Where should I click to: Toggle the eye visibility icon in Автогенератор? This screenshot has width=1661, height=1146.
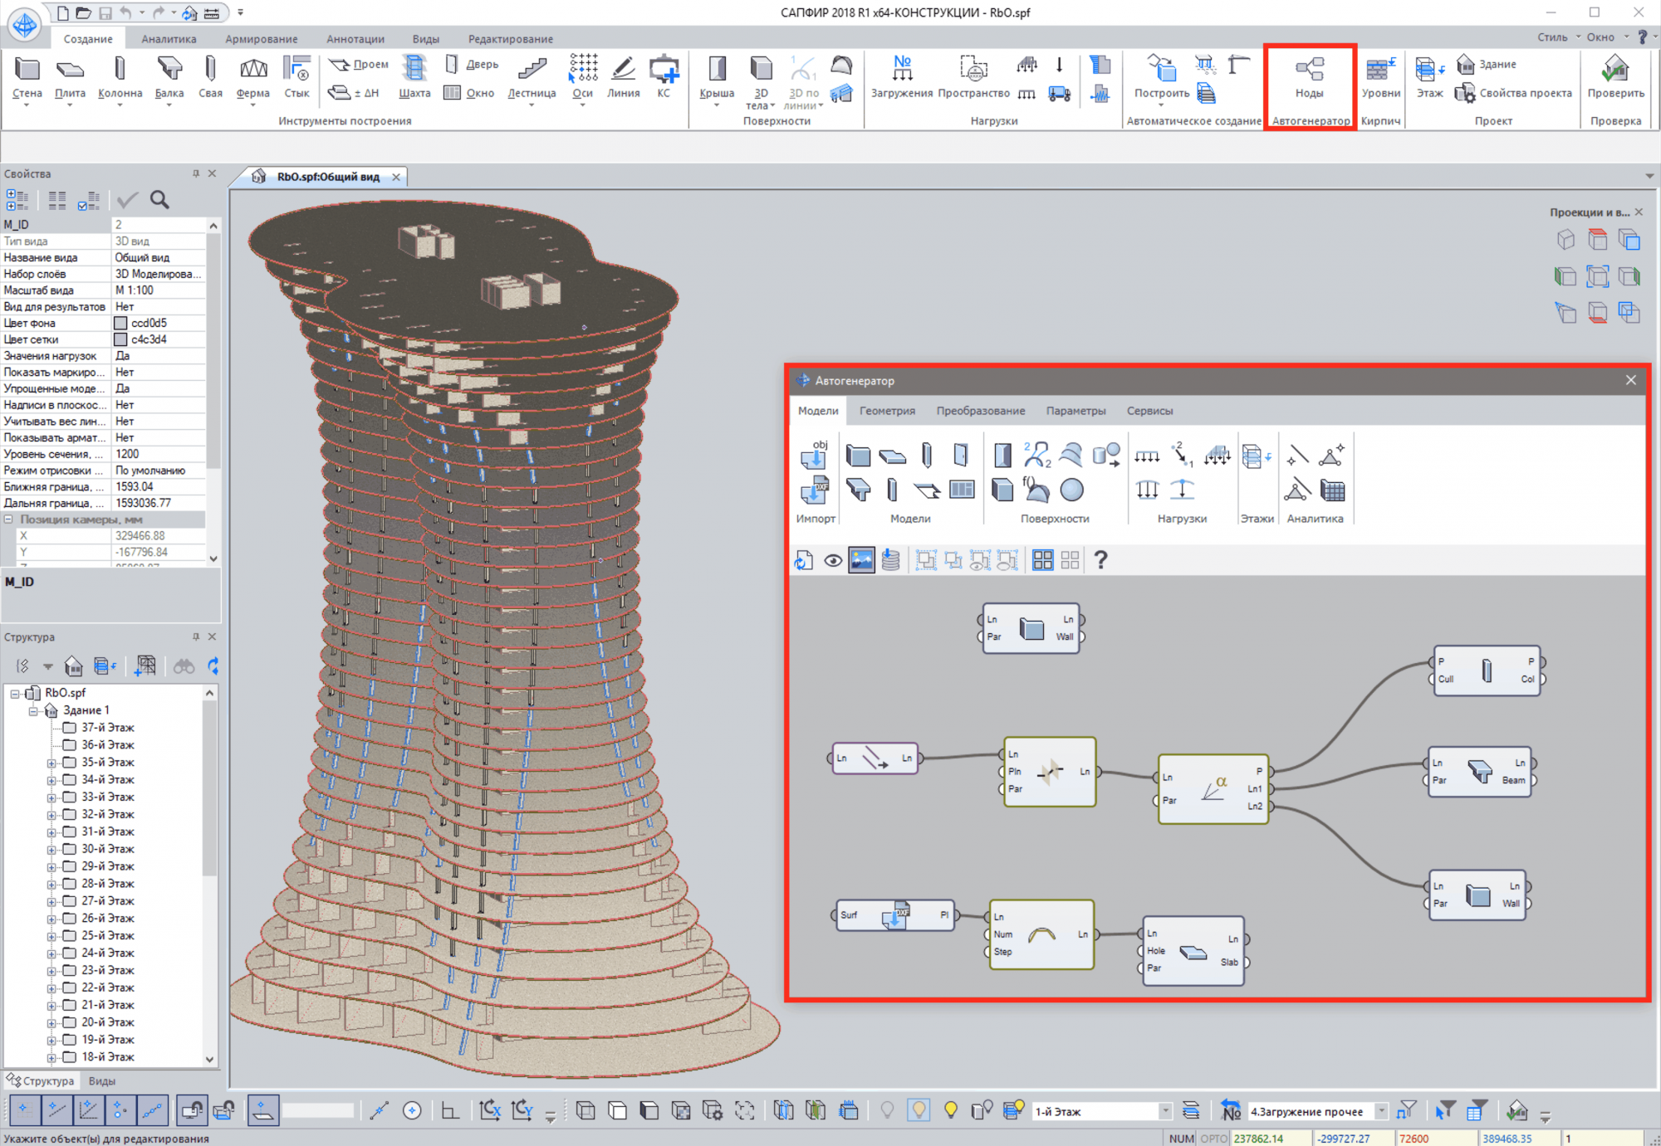833,561
